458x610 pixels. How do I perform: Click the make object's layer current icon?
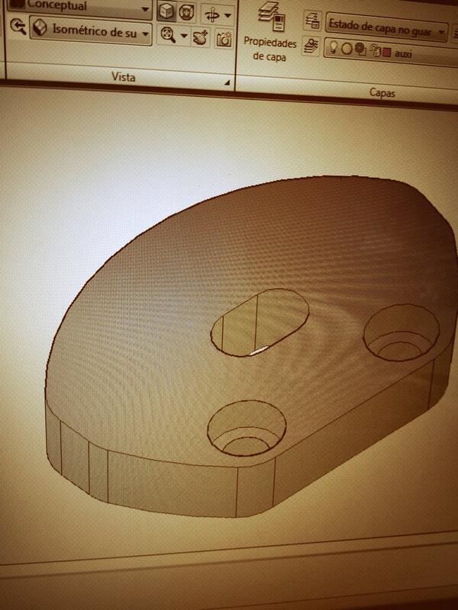(311, 47)
